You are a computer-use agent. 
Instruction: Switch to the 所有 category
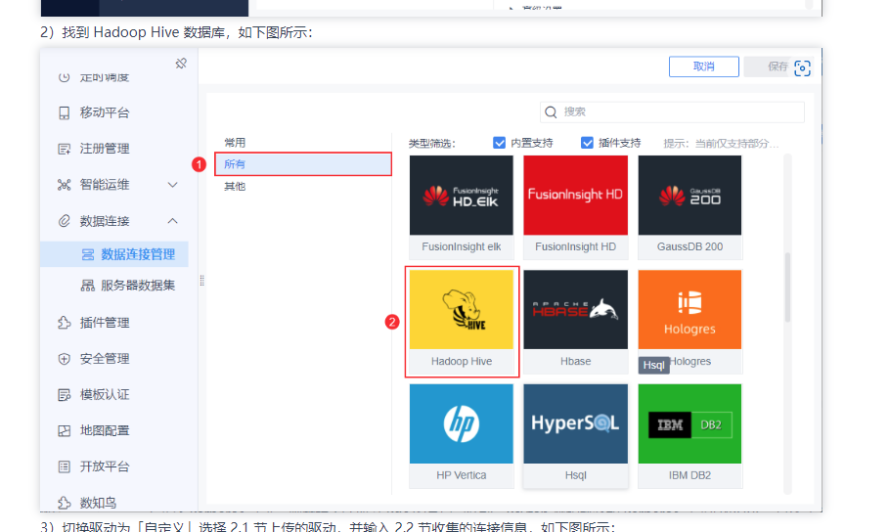pos(303,164)
